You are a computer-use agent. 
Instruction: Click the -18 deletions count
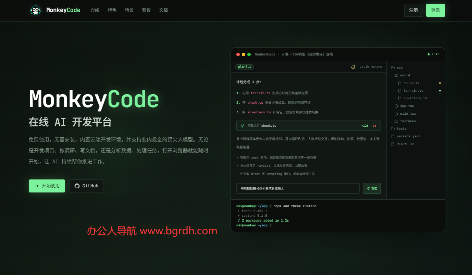(374, 126)
